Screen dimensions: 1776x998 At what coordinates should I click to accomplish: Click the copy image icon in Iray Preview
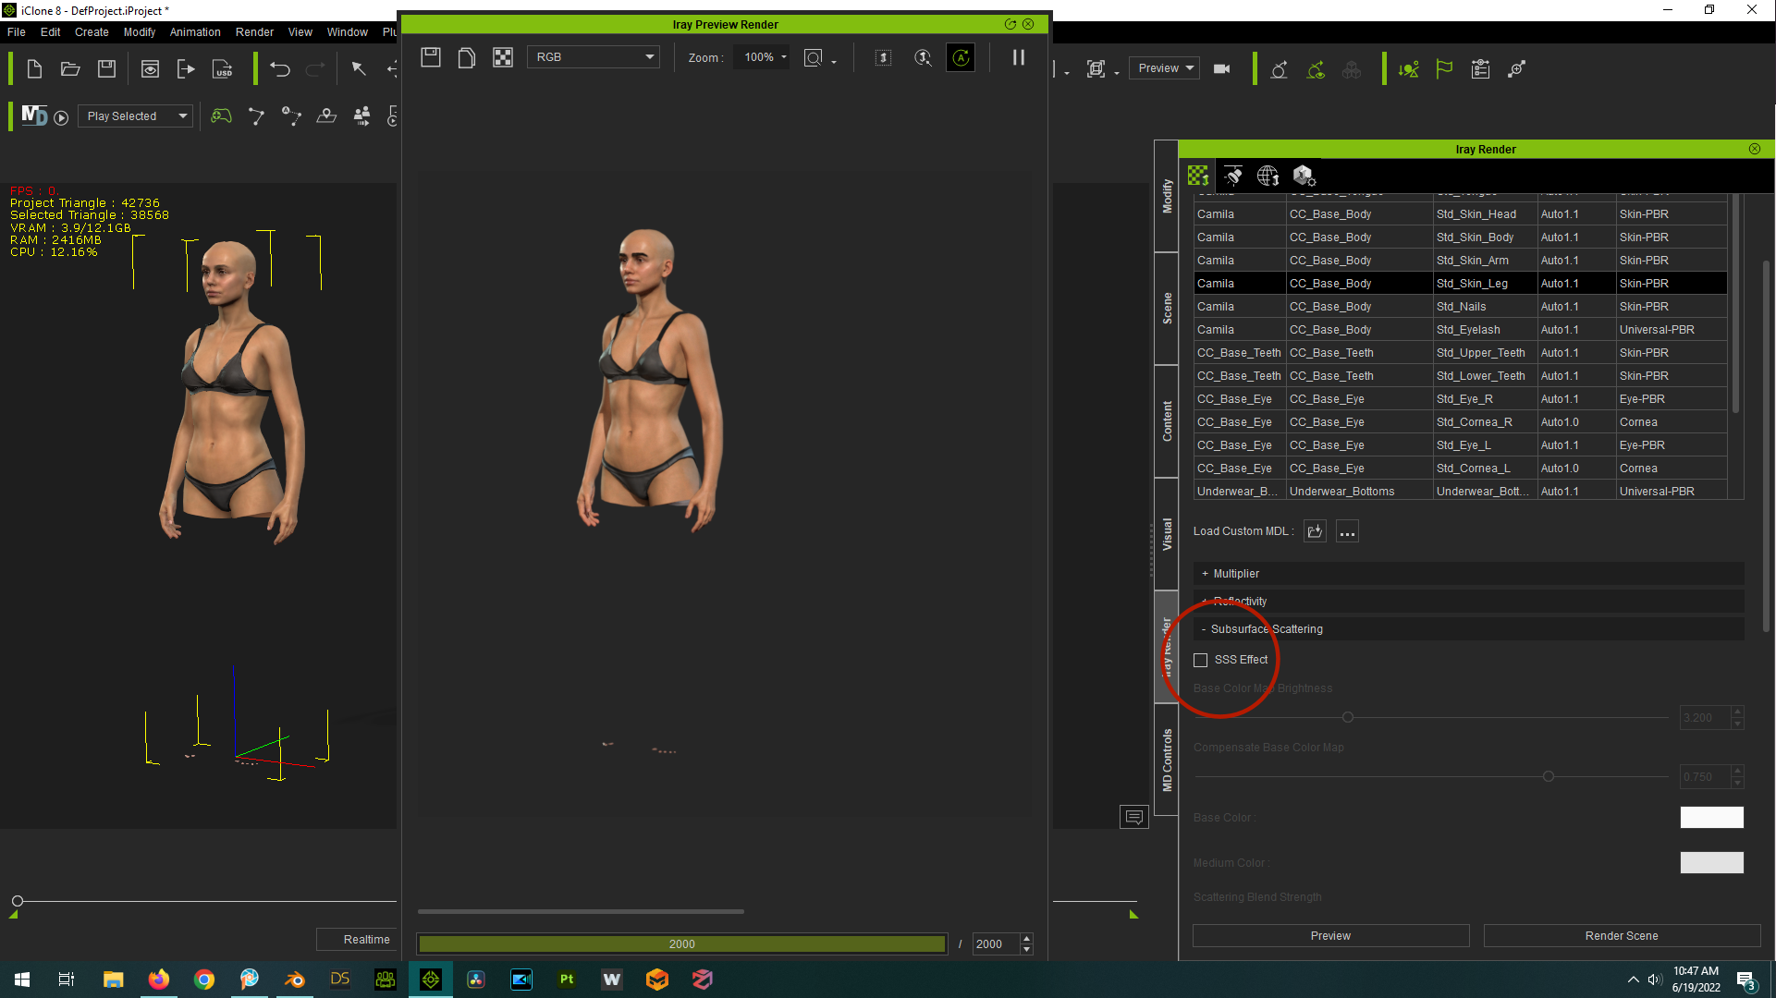466,57
